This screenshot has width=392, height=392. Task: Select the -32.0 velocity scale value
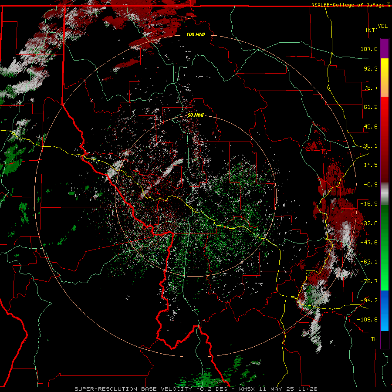(369, 223)
